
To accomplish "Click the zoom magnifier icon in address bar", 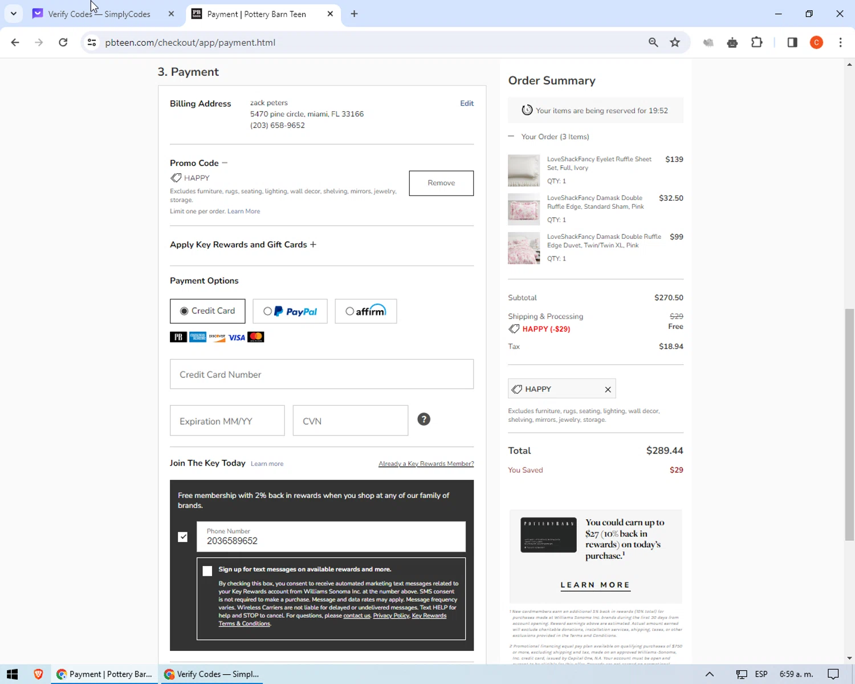I will (x=653, y=42).
